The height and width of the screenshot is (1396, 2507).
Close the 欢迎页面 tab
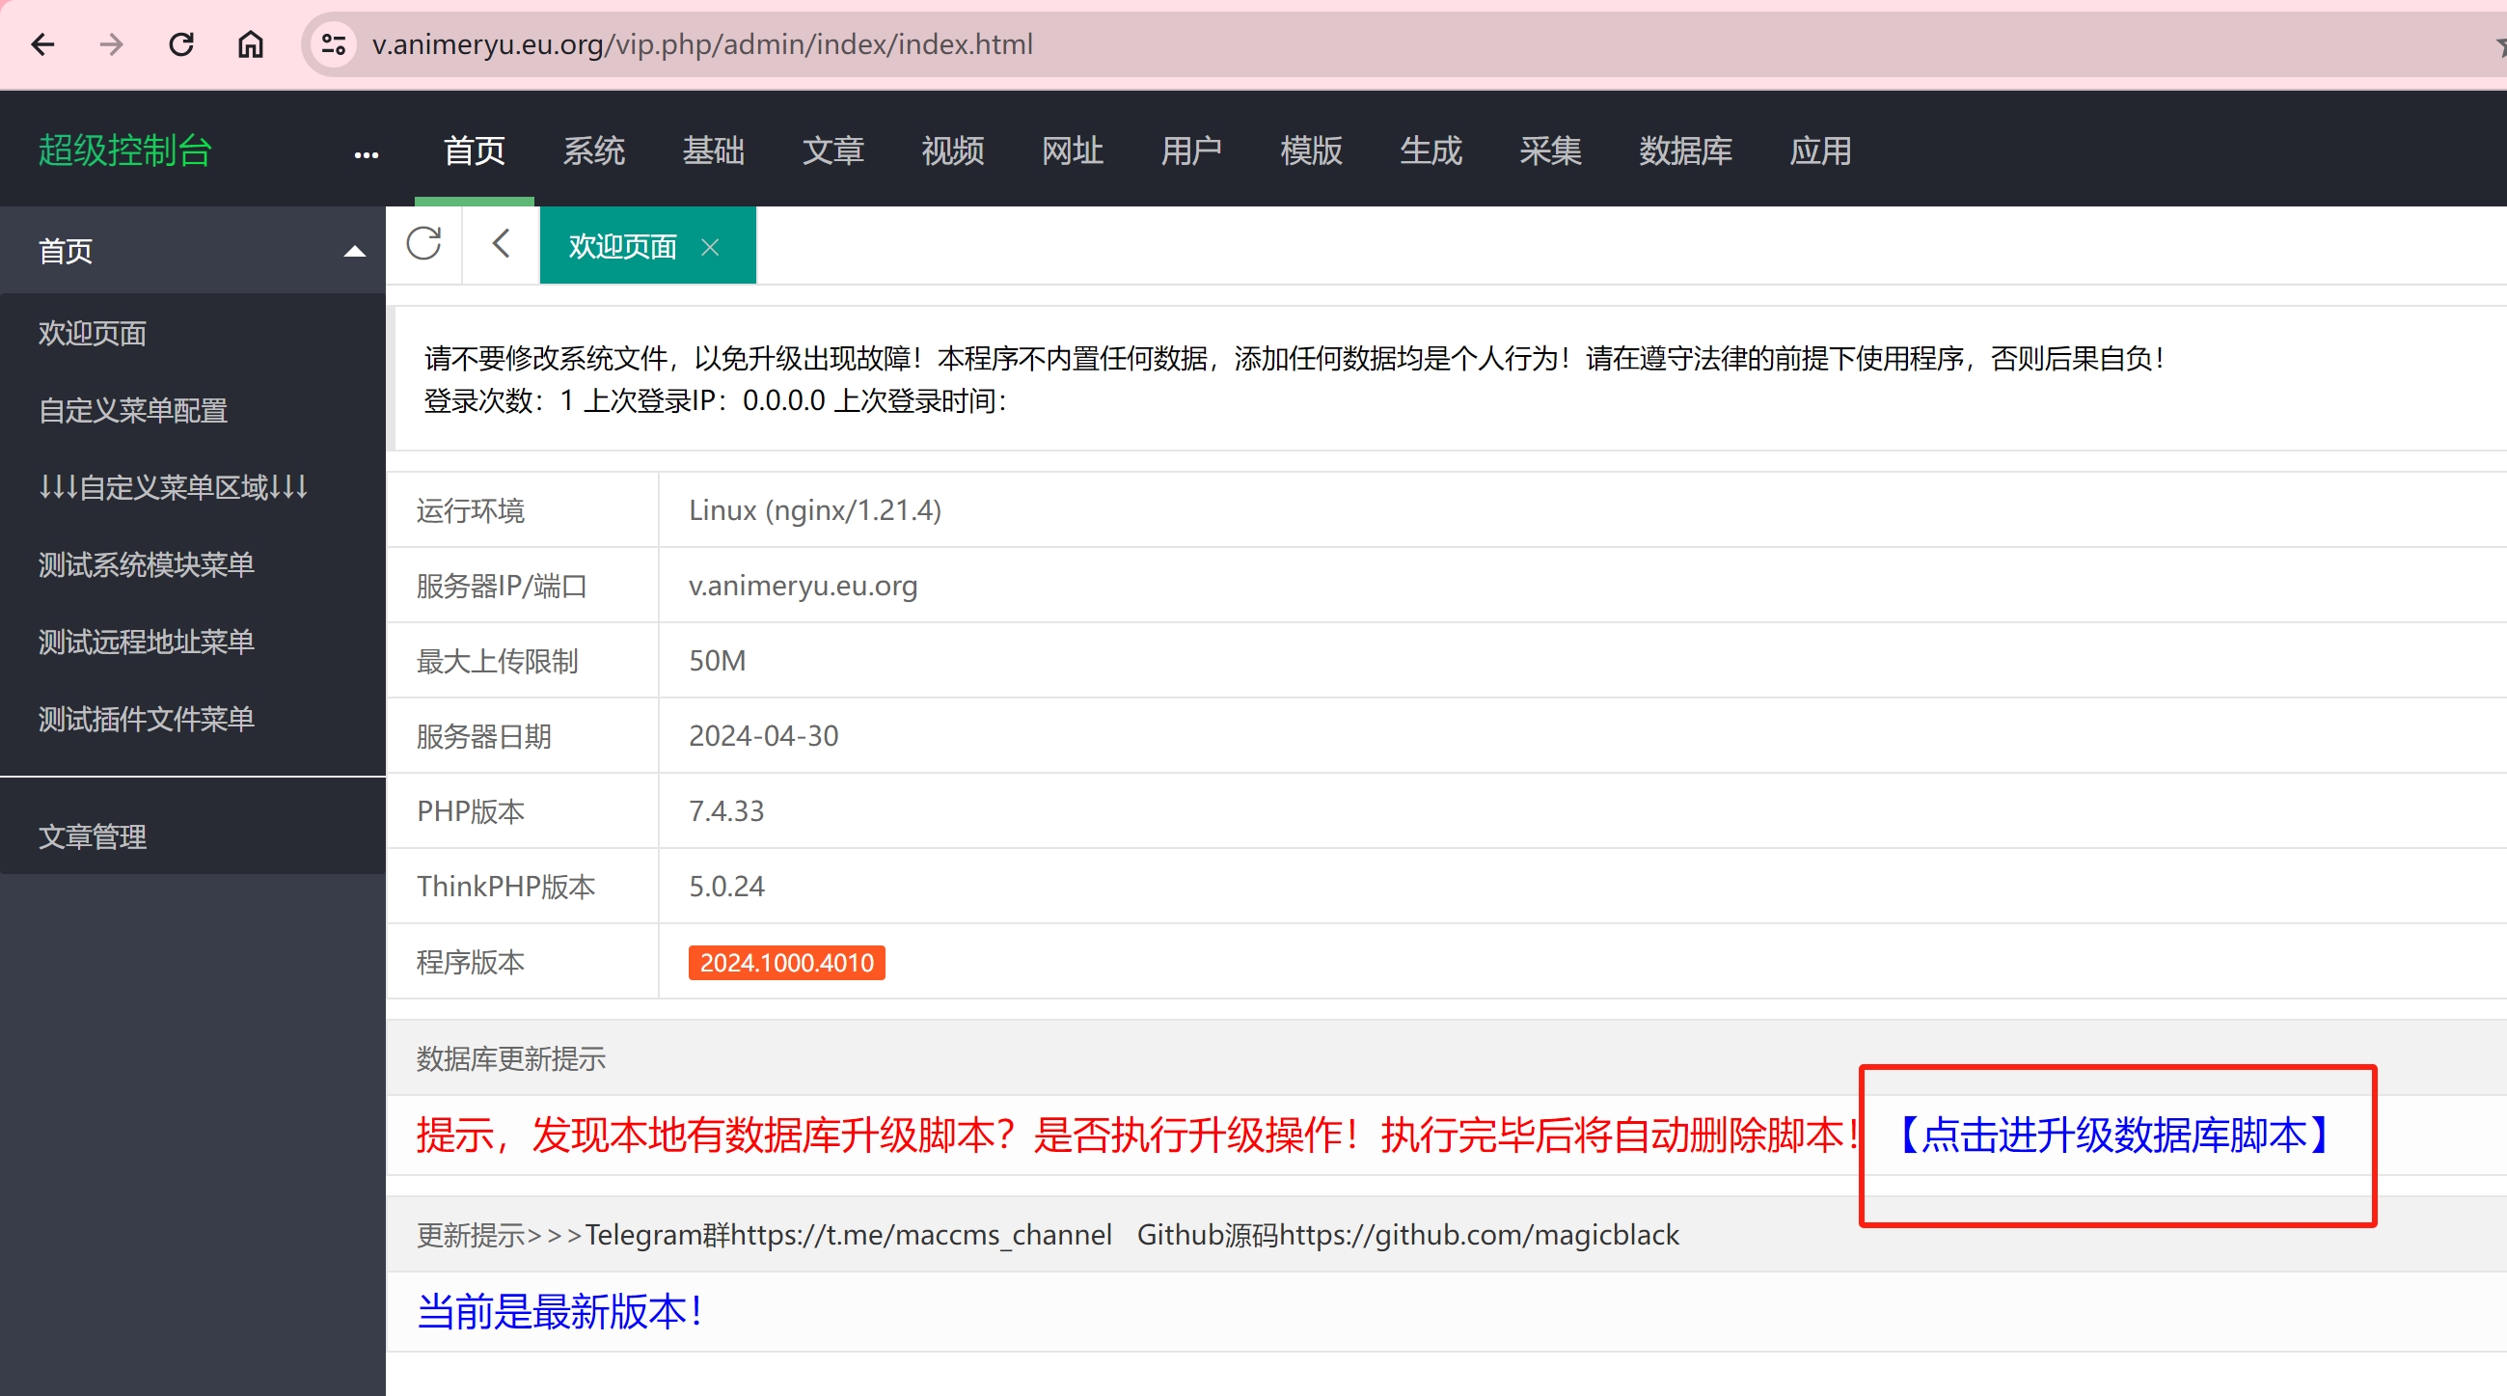point(711,247)
